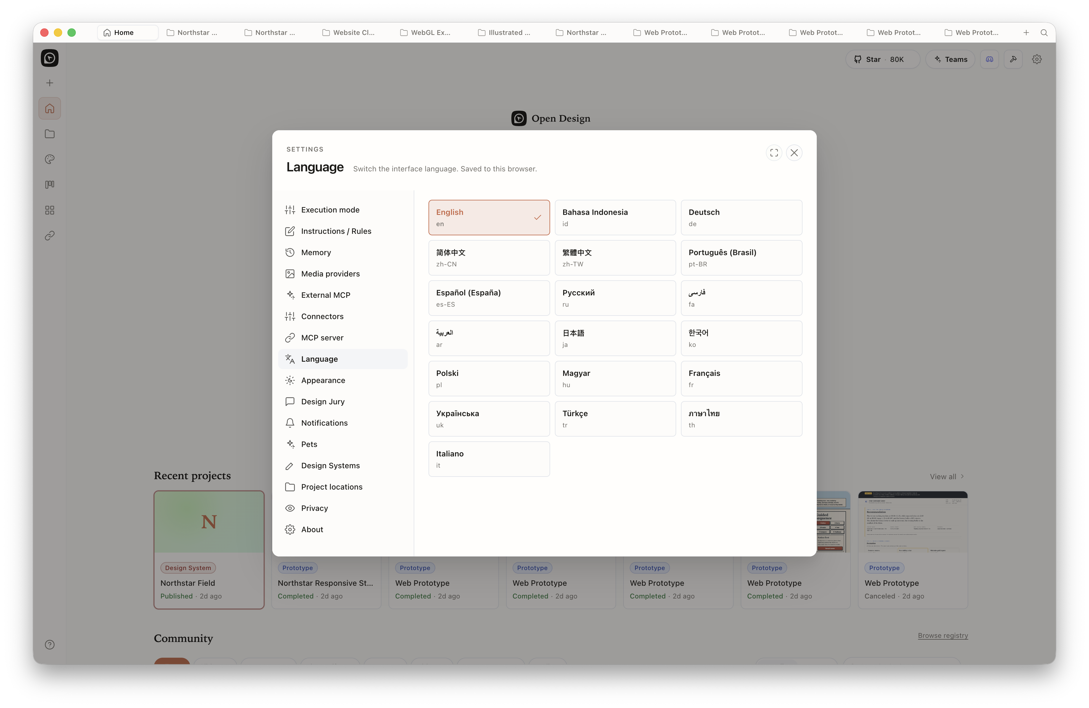Open Media providers settings
1089x708 pixels.
pyautogui.click(x=342, y=274)
